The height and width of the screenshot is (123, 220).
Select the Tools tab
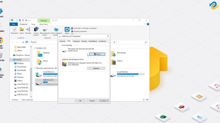pos(69,41)
